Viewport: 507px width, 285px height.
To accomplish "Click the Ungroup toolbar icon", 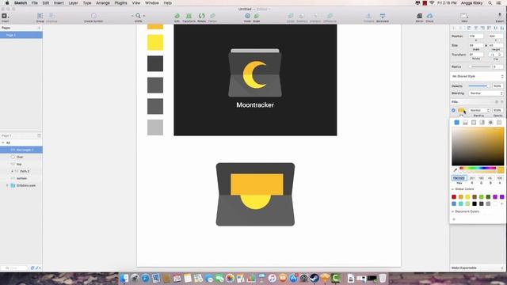I will point(51,16).
